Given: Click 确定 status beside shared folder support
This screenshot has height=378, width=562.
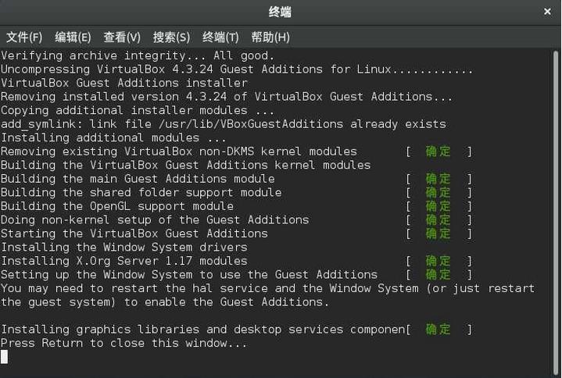Looking at the screenshot, I should click(x=438, y=193).
